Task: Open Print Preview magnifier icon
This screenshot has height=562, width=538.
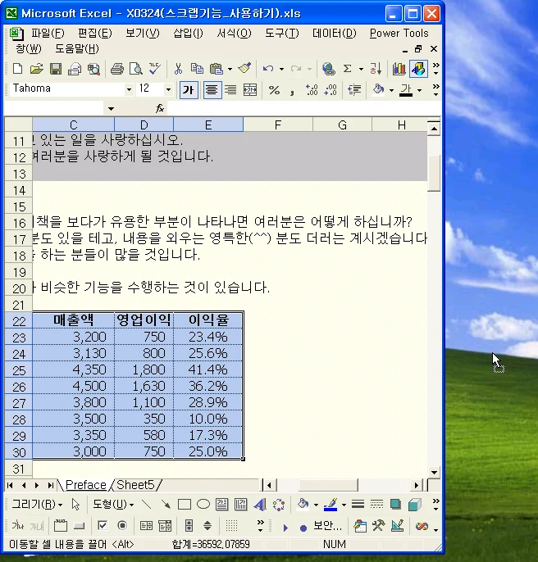Action: (x=136, y=69)
